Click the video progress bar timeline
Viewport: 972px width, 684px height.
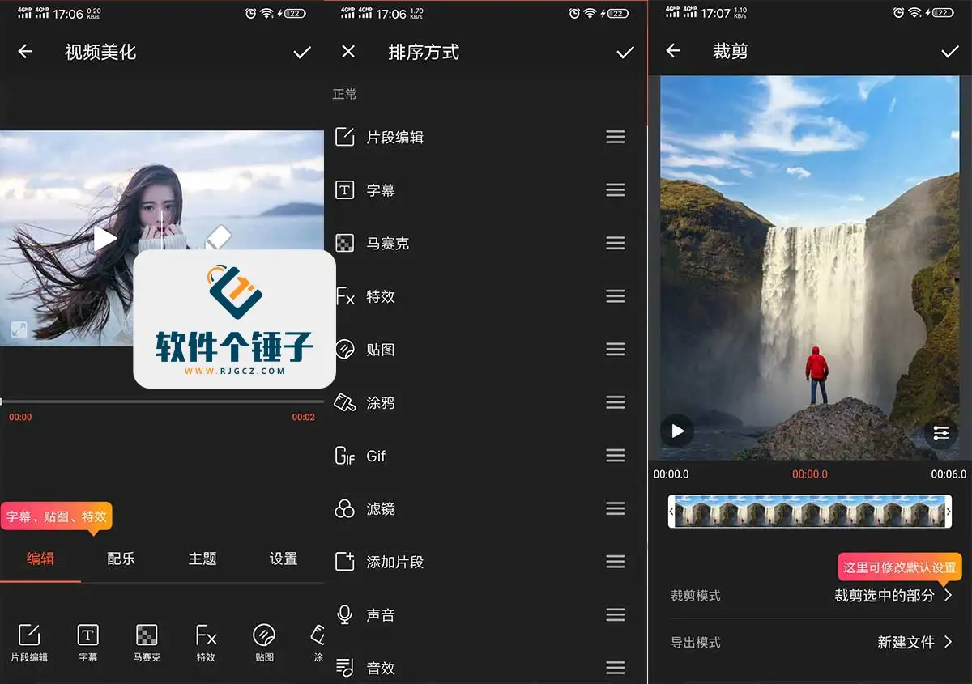coord(162,399)
